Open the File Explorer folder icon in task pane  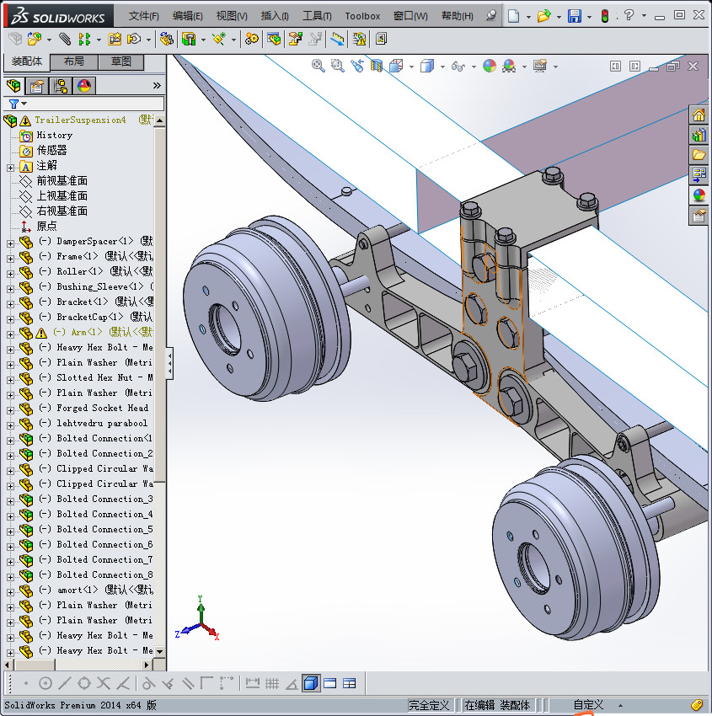pos(699,155)
